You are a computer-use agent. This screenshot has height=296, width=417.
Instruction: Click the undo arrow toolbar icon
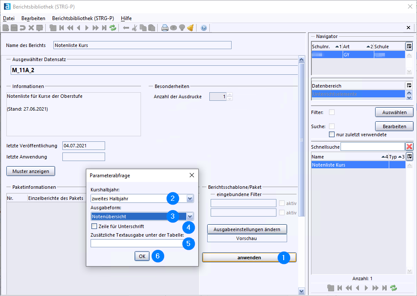23,28
